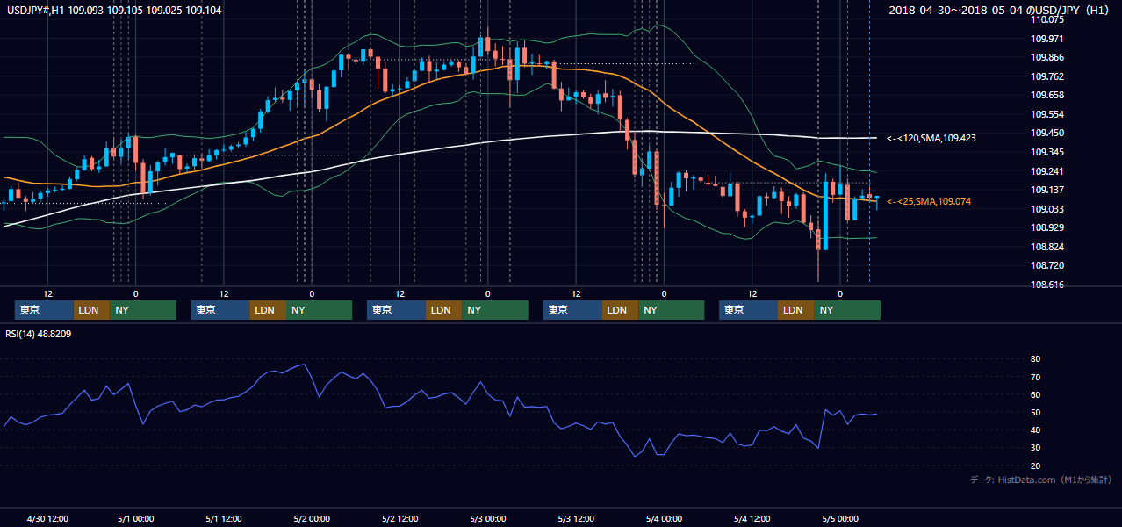Click price axis label 109.033
The image size is (1122, 527).
tap(1048, 209)
